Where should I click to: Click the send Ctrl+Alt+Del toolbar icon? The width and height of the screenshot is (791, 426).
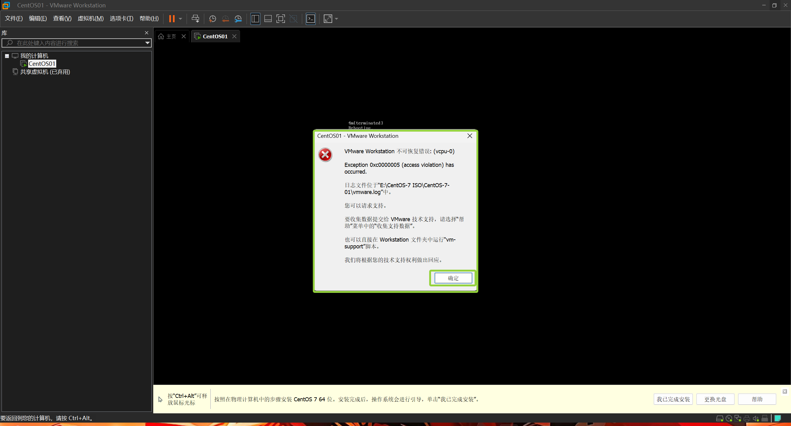[195, 19]
